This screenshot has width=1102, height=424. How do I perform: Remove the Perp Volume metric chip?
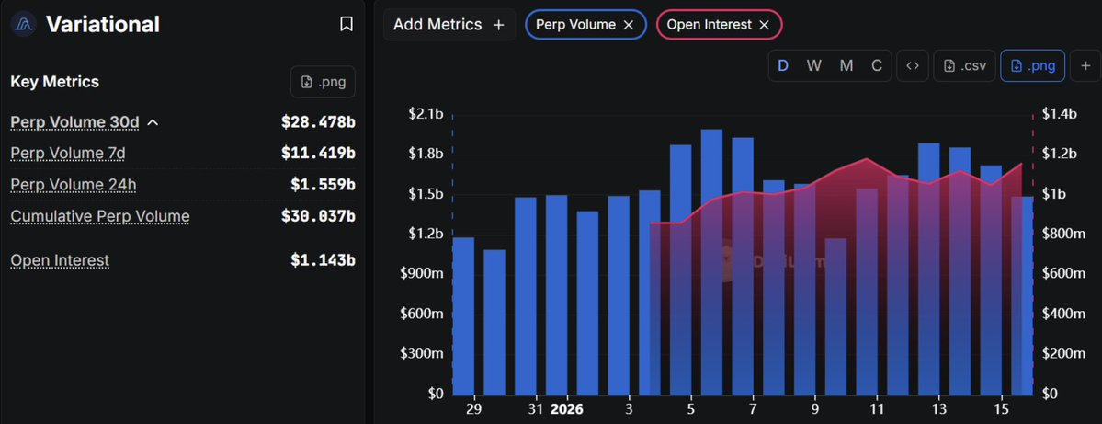[629, 25]
